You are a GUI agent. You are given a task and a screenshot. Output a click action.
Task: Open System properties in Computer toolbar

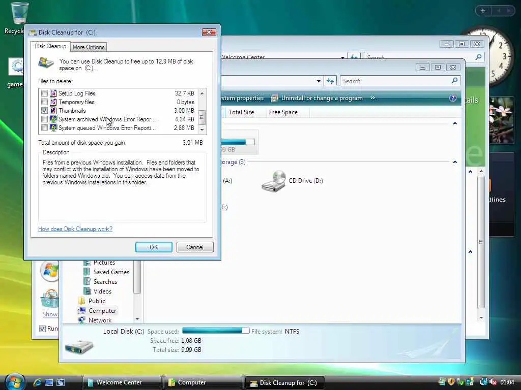tap(243, 98)
